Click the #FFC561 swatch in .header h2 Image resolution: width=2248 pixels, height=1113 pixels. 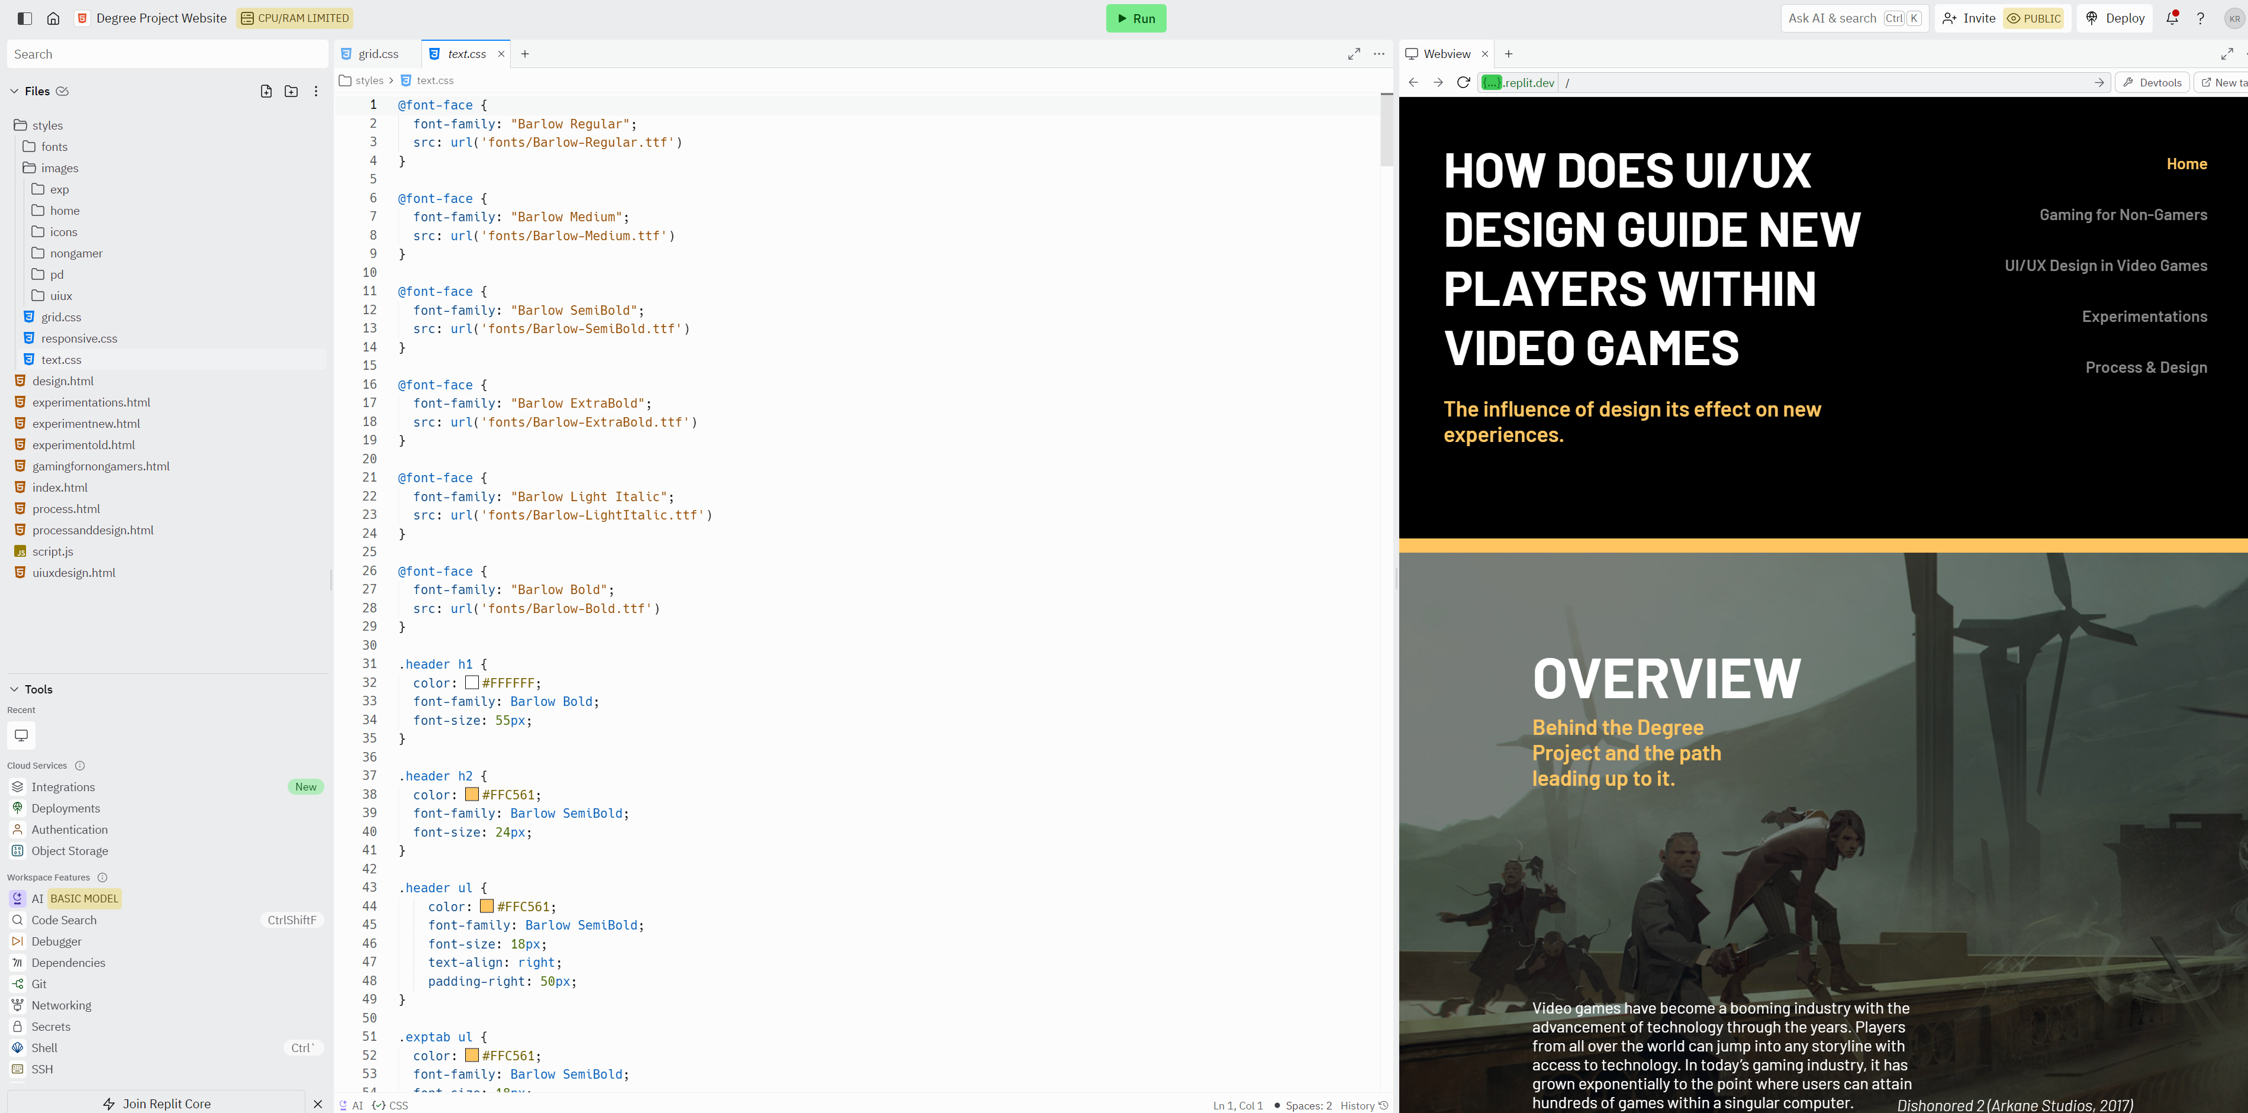point(472,795)
